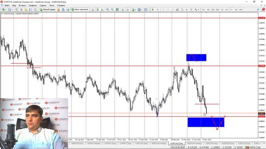Click the search magnifier icon

(x=258, y=10)
